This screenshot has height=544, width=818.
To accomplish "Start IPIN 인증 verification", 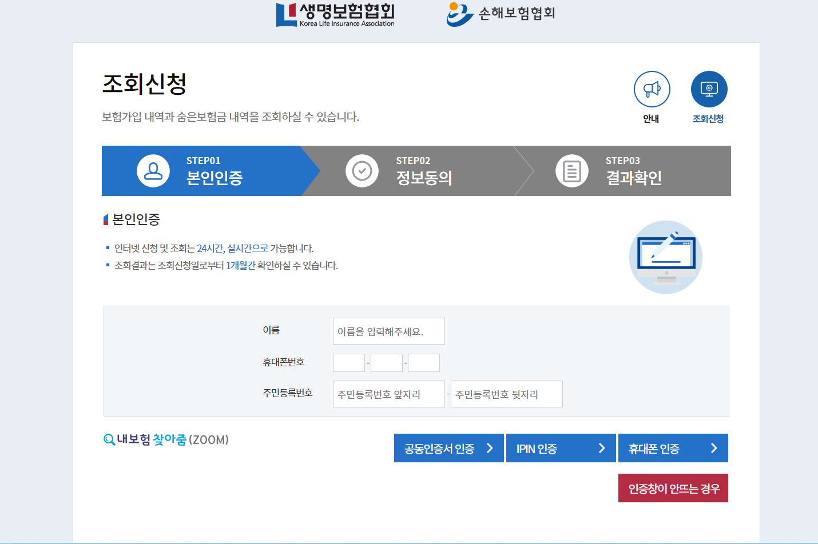I will coord(561,448).
